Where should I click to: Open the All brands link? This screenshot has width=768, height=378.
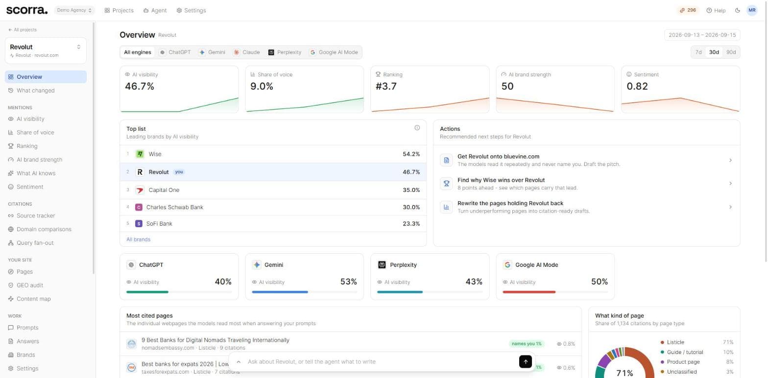[139, 239]
